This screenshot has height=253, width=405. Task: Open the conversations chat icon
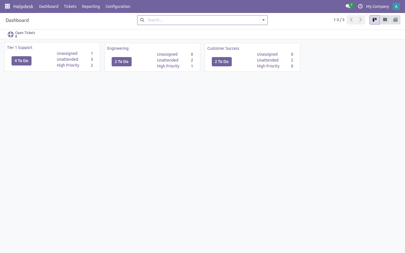point(348,6)
